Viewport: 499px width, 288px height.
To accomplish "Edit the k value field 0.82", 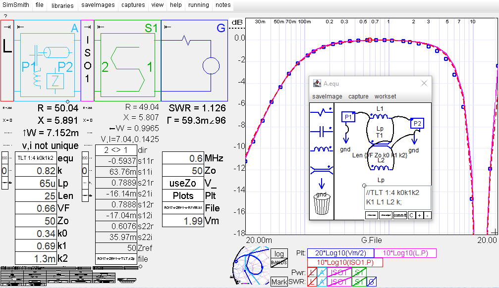I will (36, 171).
